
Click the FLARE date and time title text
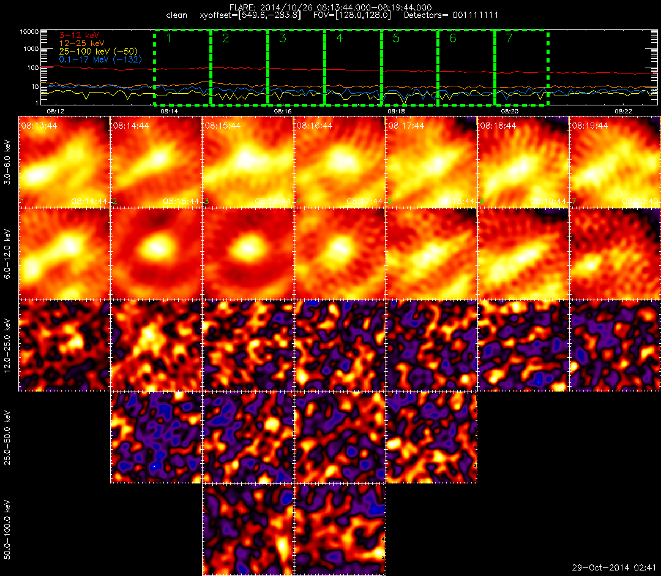330,7
